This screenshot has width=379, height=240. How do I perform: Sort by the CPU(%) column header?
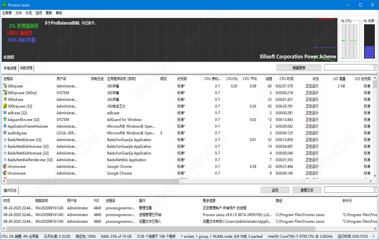232,79
